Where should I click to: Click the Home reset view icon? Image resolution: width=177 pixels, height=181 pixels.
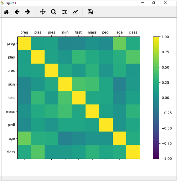pyautogui.click(x=6, y=12)
